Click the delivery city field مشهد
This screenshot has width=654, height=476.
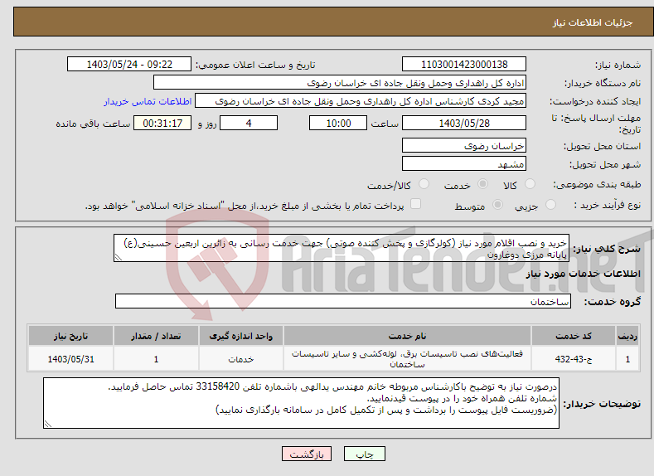(464, 163)
